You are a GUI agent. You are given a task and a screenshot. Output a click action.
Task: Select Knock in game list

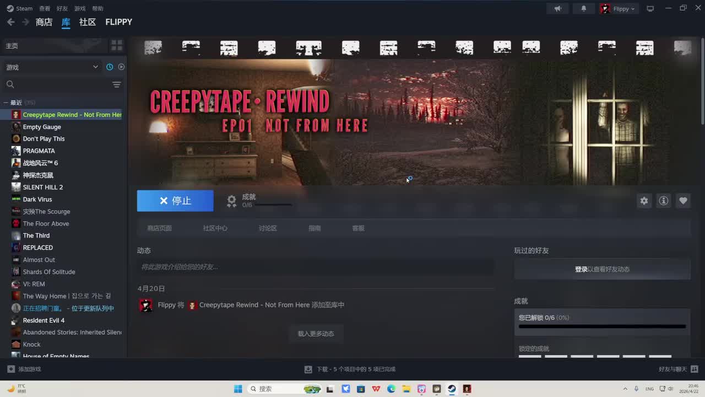tap(31, 345)
